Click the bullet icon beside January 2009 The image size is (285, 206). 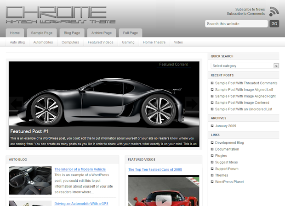pos(212,126)
